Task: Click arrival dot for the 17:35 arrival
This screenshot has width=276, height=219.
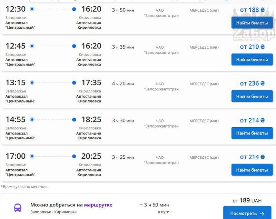Action: [74, 83]
